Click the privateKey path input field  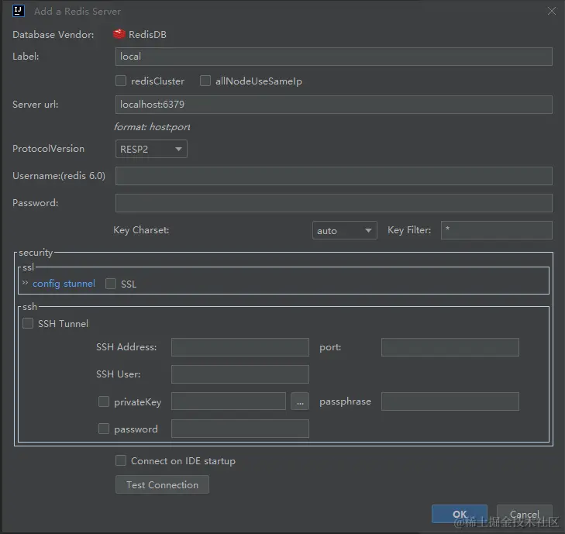click(x=229, y=401)
